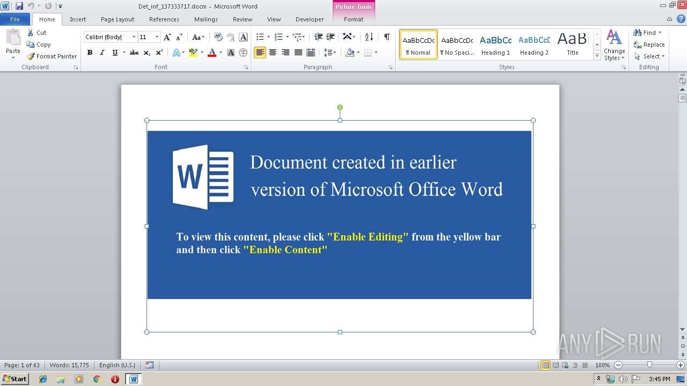The image size is (687, 386).
Task: Decrease paragraph indent
Action: point(318,37)
